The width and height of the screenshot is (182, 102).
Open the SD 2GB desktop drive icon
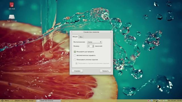click(x=12, y=6)
